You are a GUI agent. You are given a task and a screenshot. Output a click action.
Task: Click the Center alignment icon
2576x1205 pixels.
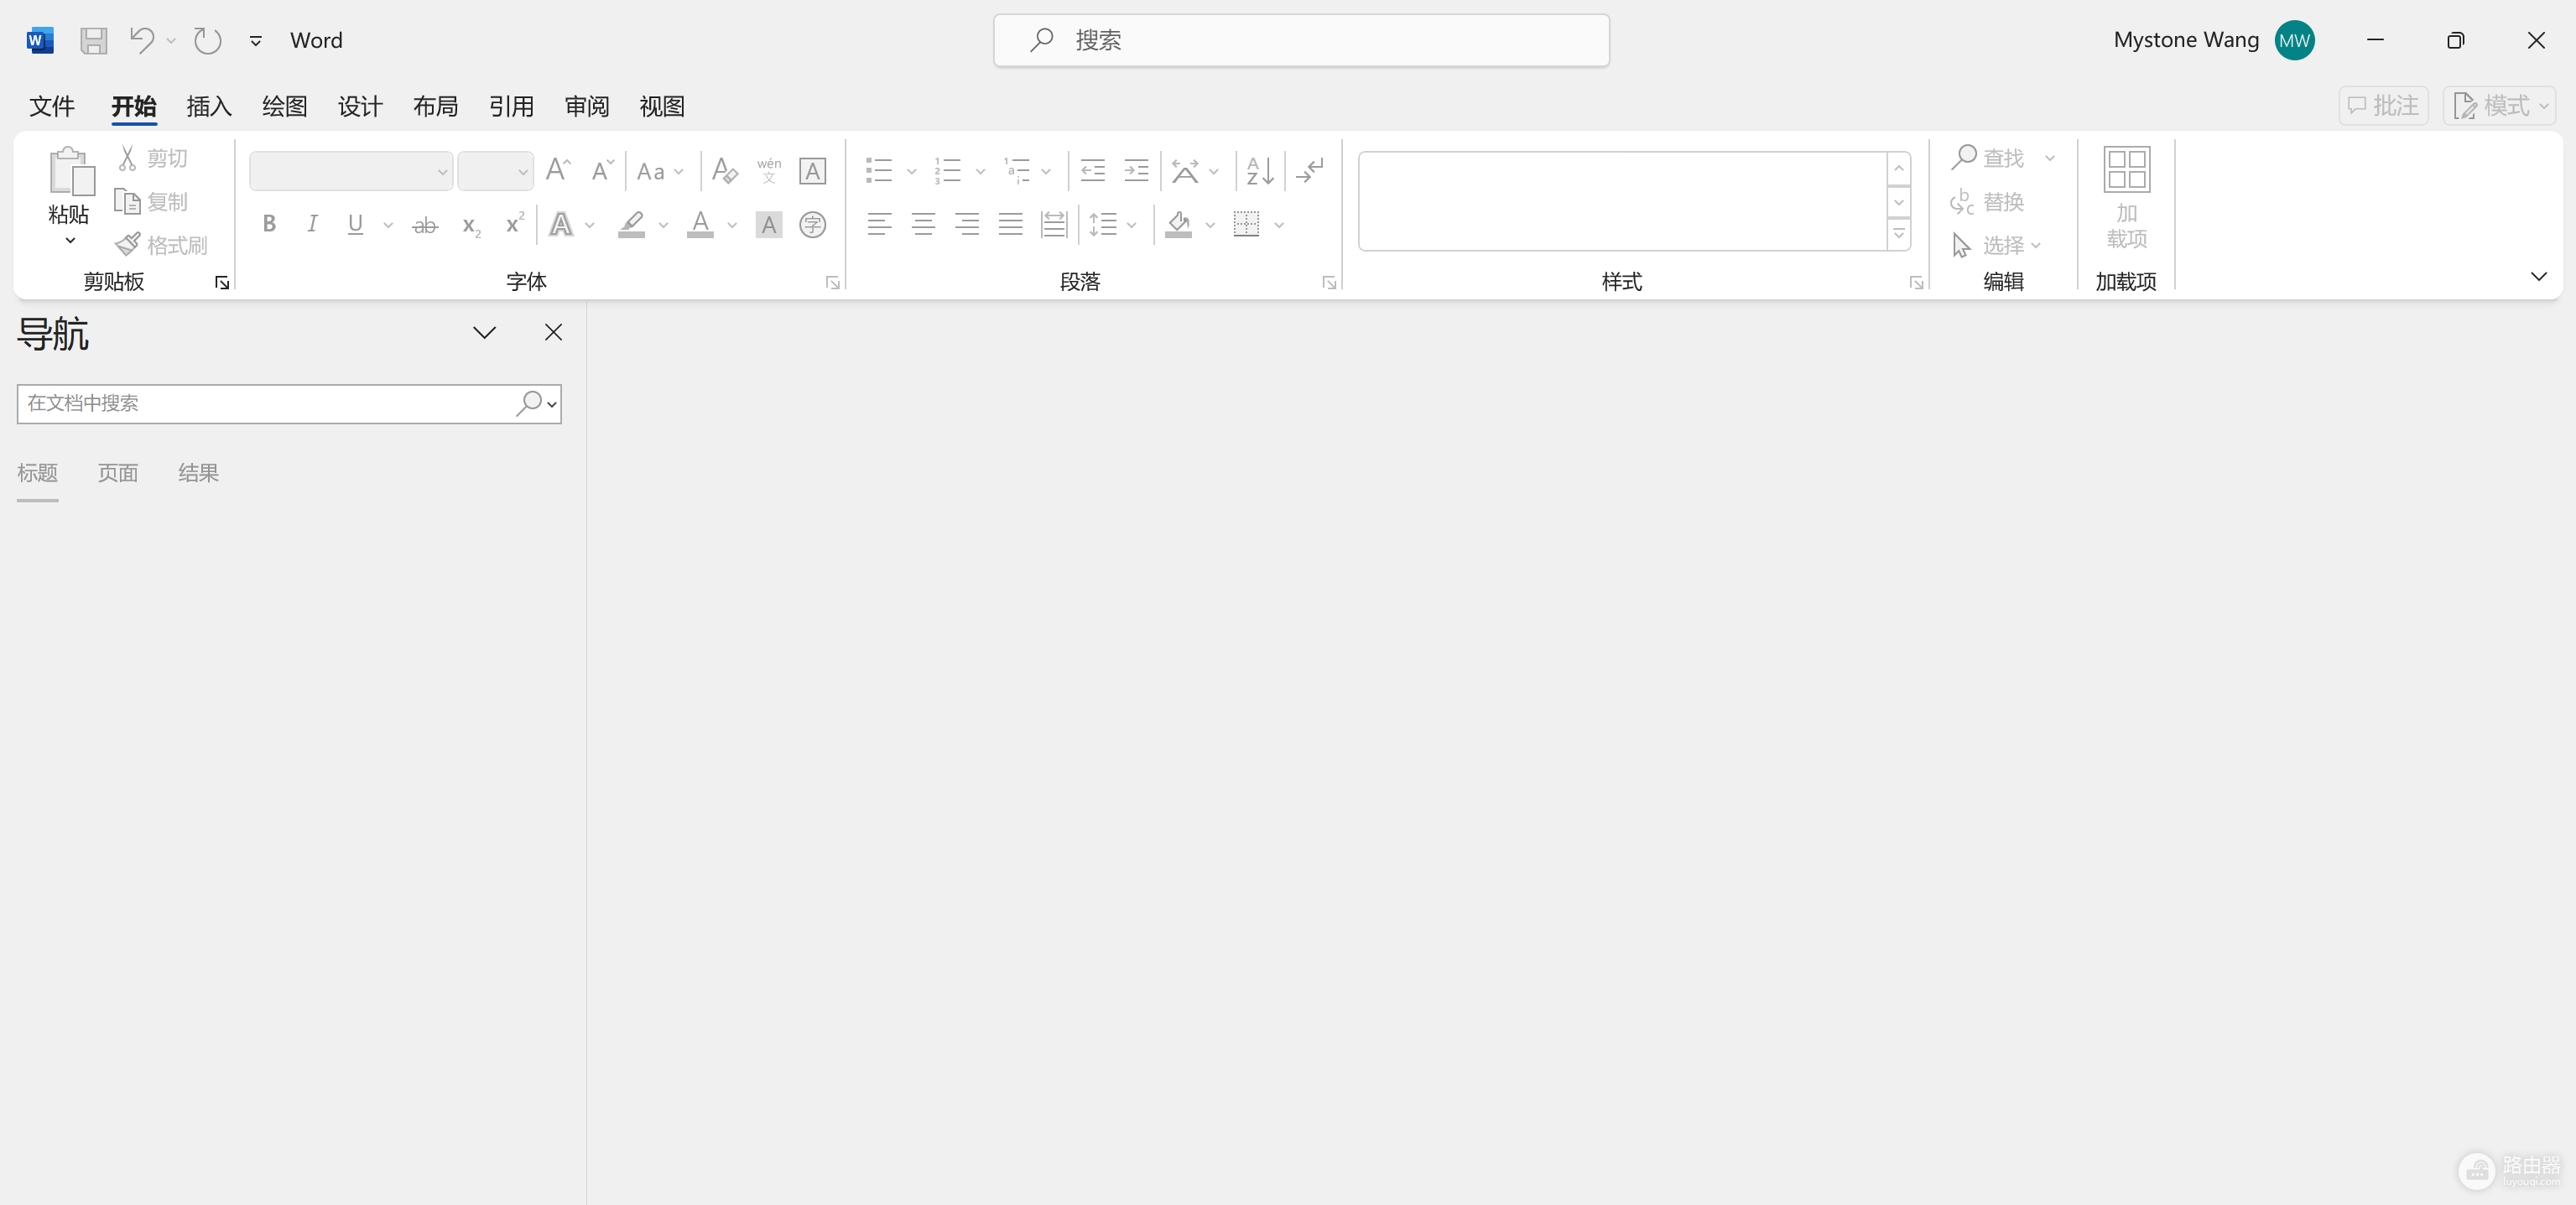pyautogui.click(x=923, y=224)
